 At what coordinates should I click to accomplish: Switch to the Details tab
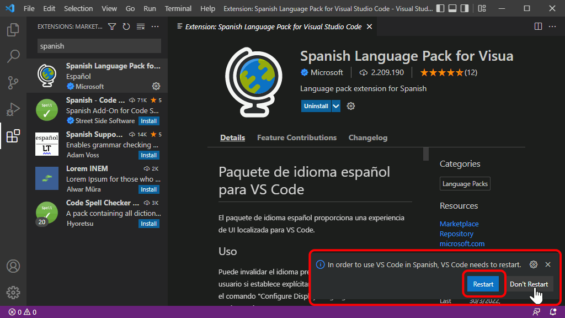click(x=232, y=137)
